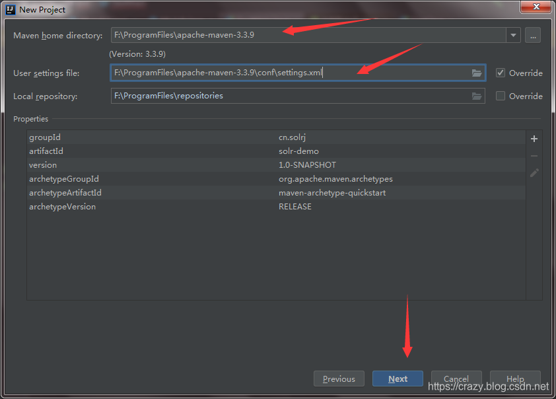Edit a property using the pencil icon

coord(534,173)
